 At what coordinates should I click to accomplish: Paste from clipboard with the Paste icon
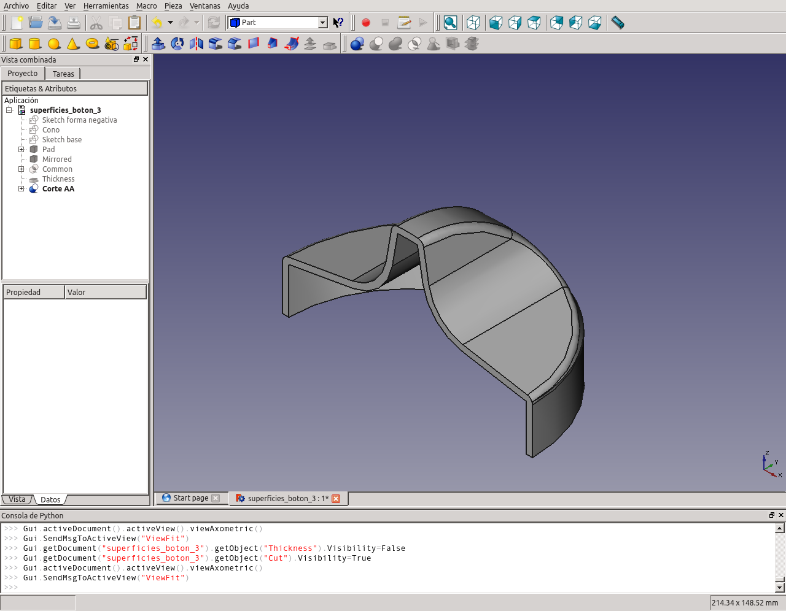coord(134,23)
